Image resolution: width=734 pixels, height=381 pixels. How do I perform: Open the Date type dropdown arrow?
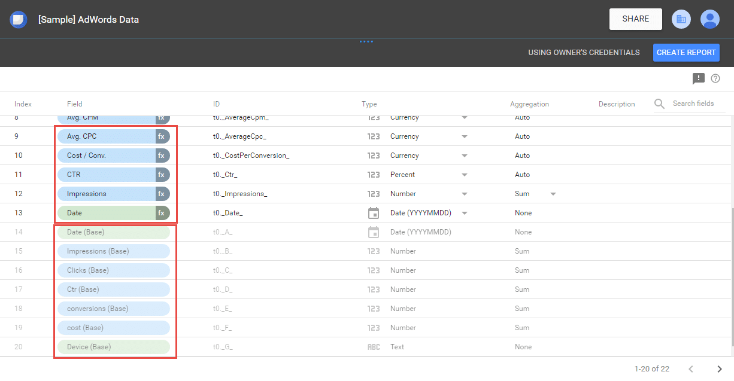point(464,213)
